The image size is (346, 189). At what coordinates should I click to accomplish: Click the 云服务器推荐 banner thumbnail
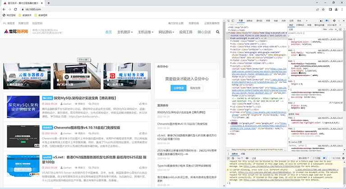coord(27,76)
